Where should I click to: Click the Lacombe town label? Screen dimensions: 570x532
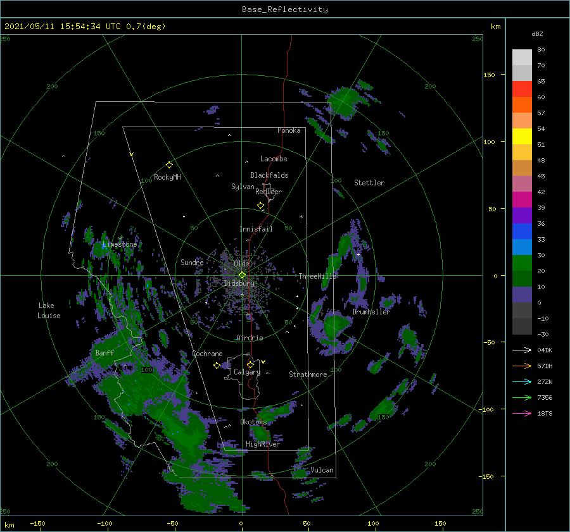[274, 159]
